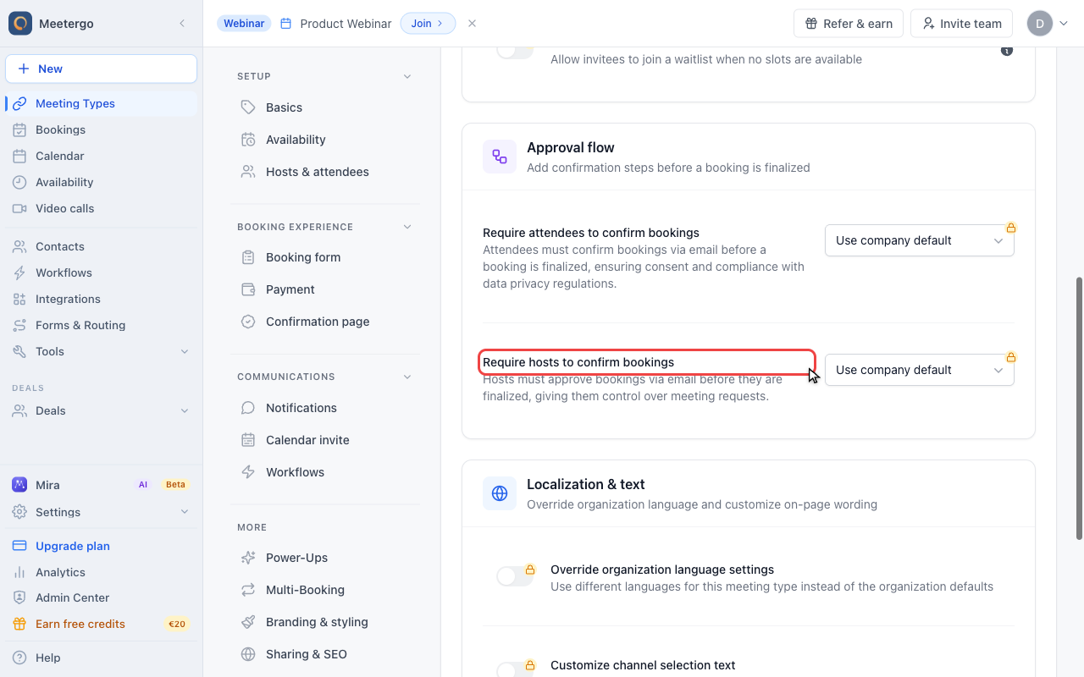The image size is (1084, 677).
Task: Click the Forms & Routing icon
Action: 19,325
